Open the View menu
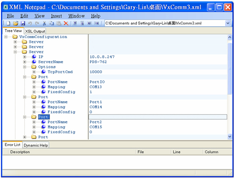Screen dimensions: 235x178 click(39, 16)
